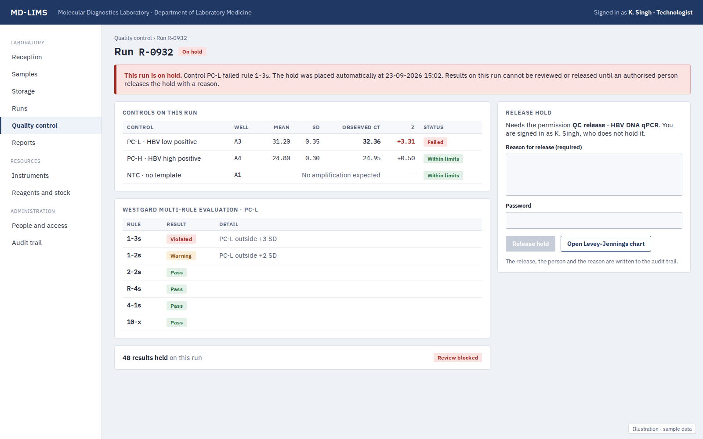Click observed Ct value 32.36
The width and height of the screenshot is (703, 439).
(x=372, y=142)
